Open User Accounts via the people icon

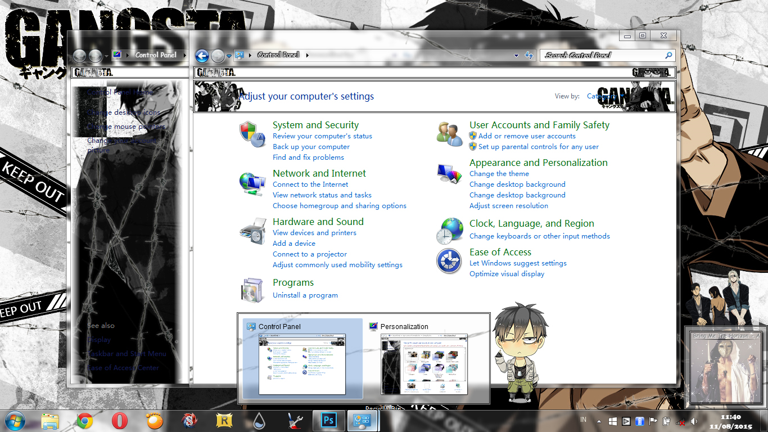tap(449, 134)
